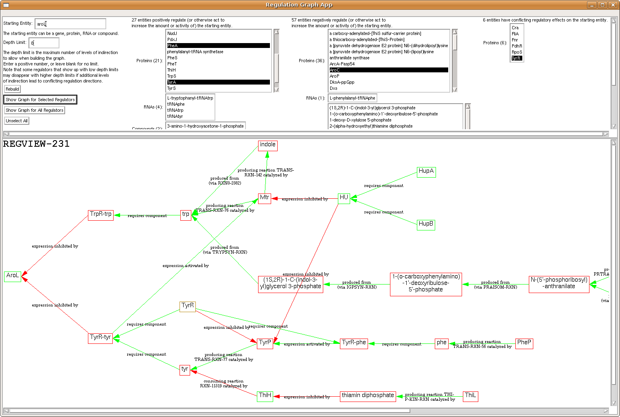Select PheT in positive proteins list

pyautogui.click(x=218, y=64)
